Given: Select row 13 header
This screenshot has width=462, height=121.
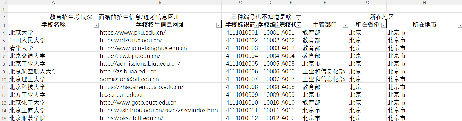Looking at the screenshot, I should [x=4, y=103].
